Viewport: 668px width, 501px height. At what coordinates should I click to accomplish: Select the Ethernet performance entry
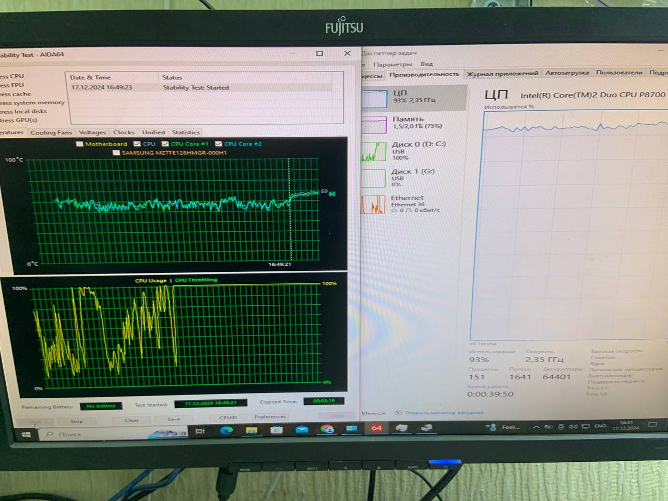click(414, 204)
